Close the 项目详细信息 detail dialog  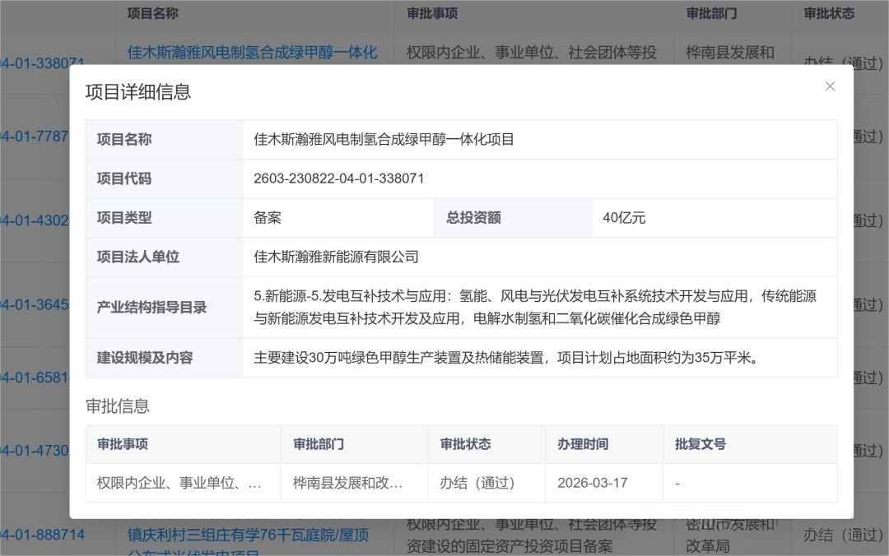point(830,86)
